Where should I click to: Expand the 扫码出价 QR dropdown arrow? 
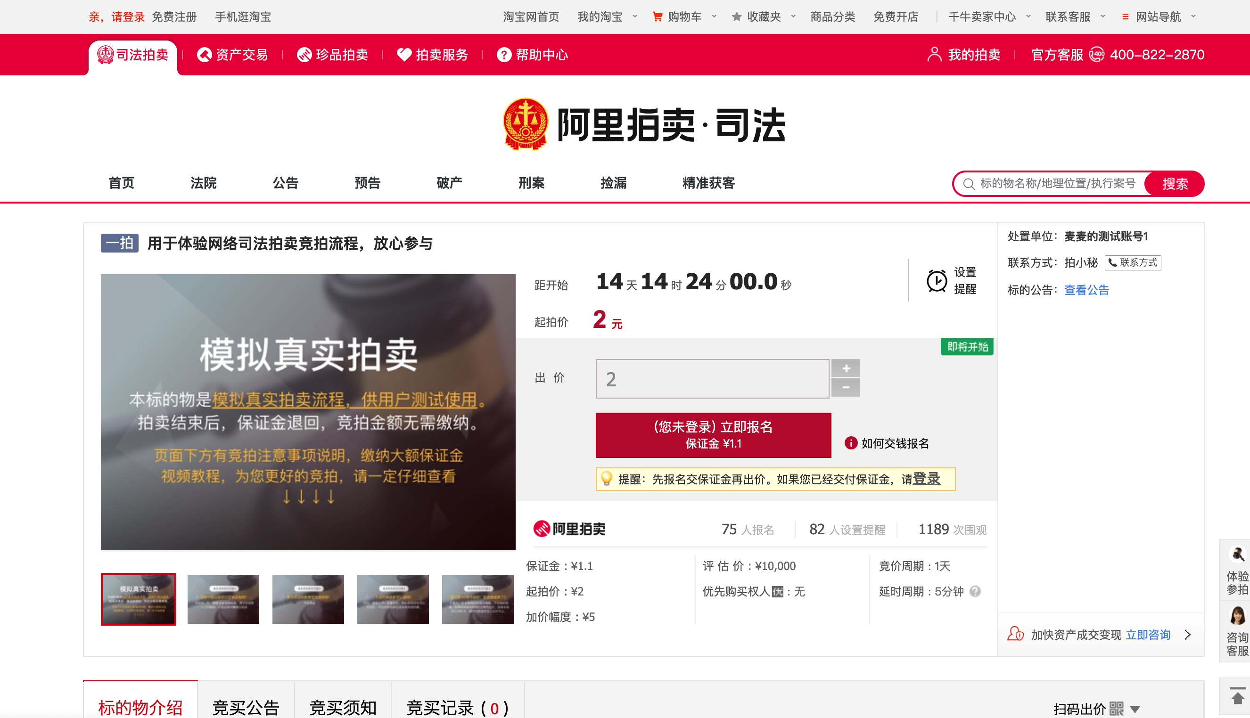(x=1135, y=709)
